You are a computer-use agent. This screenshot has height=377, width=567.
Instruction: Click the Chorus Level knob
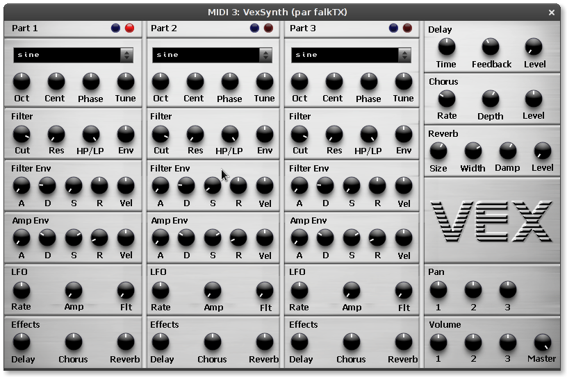pos(534,99)
